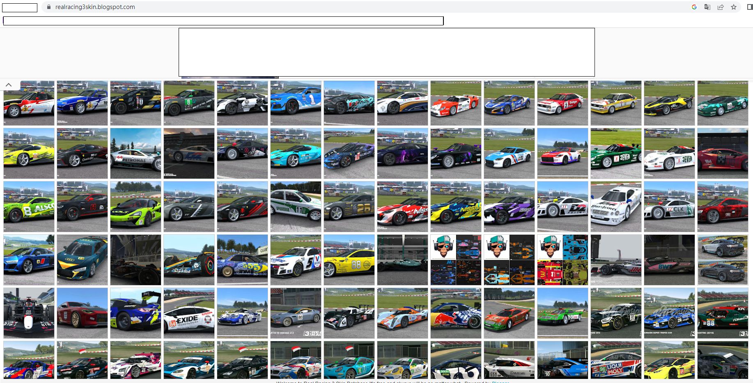753x383 pixels.
Task: Open the white Petronas car skin thumbnail
Action: (x=135, y=154)
